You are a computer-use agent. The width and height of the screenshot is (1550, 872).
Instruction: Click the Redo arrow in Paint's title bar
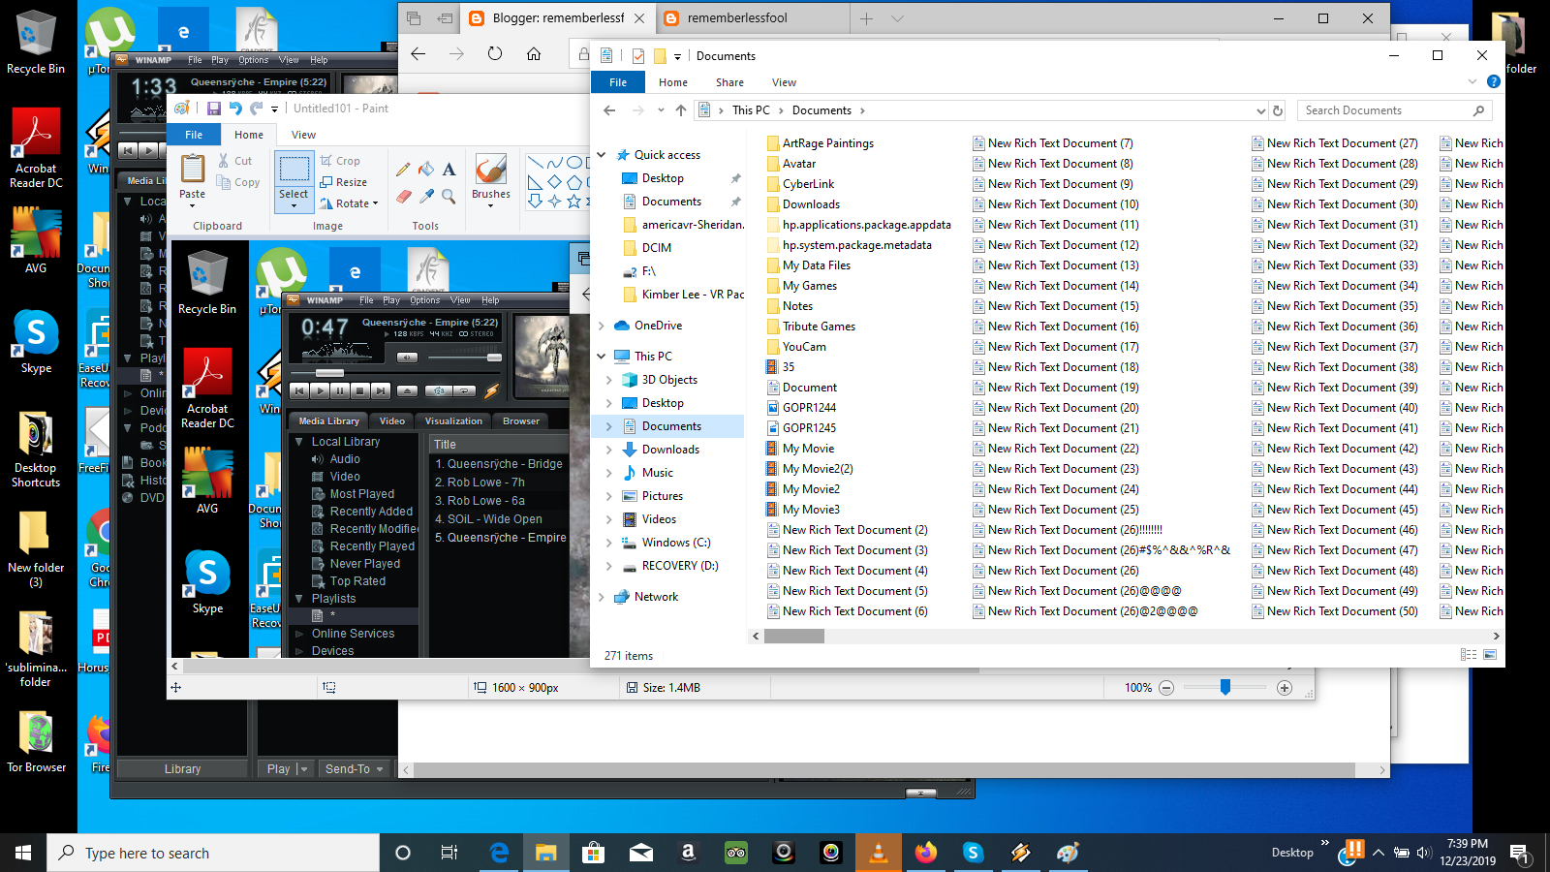click(256, 109)
